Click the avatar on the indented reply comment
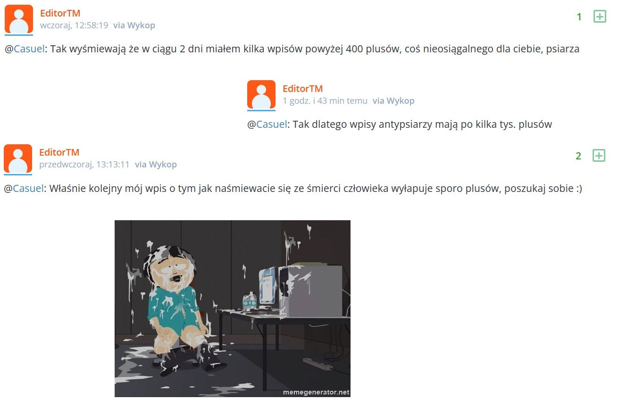Screen dimensions: 618x398 [x=261, y=95]
